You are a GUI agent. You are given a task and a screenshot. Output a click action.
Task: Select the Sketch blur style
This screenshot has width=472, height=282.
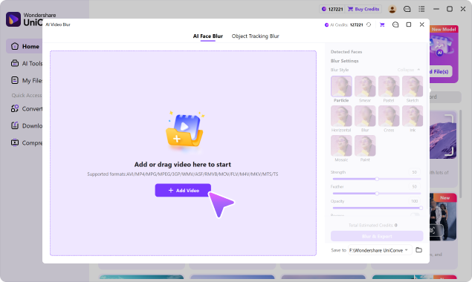[x=413, y=86]
